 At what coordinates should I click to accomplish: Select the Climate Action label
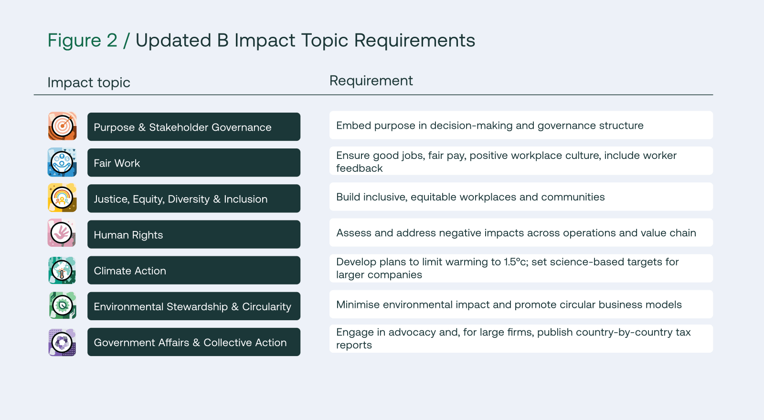[194, 270]
